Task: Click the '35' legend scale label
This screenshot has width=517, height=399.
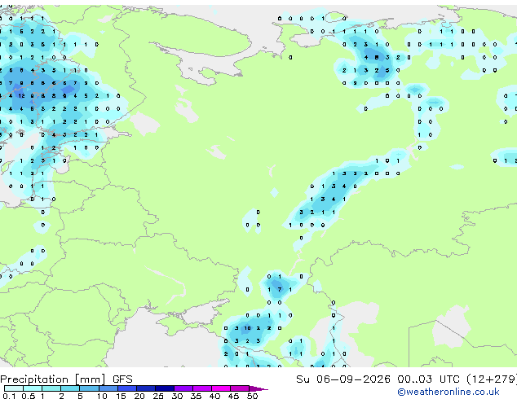Action: [x=196, y=396]
